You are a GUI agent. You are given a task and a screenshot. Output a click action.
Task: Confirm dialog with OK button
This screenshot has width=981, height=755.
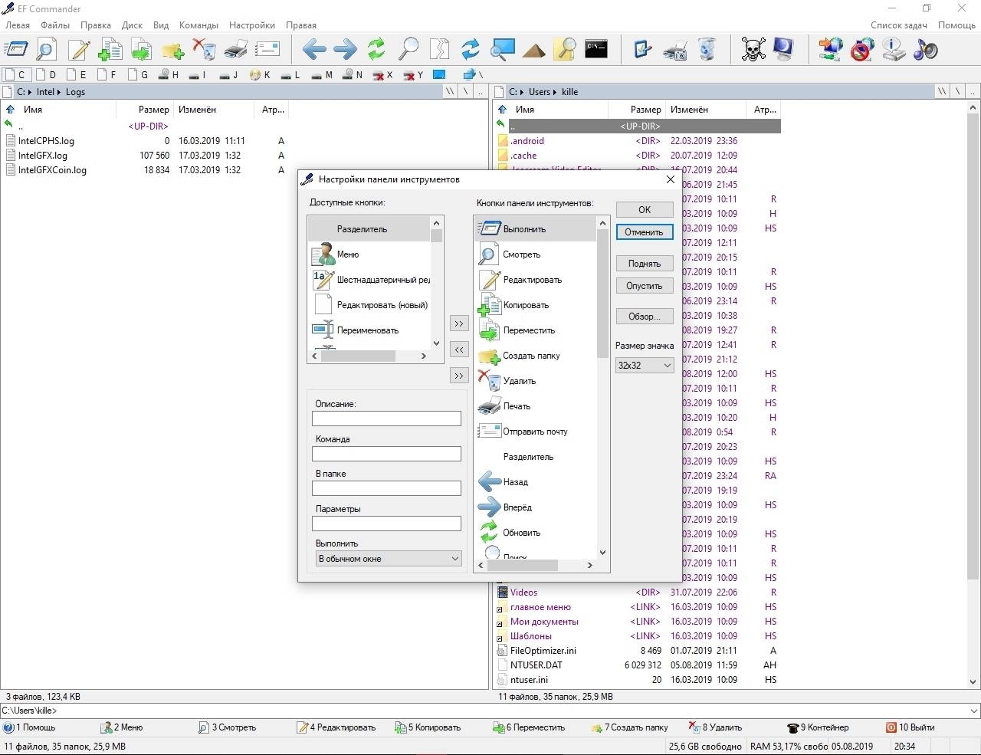tap(645, 209)
